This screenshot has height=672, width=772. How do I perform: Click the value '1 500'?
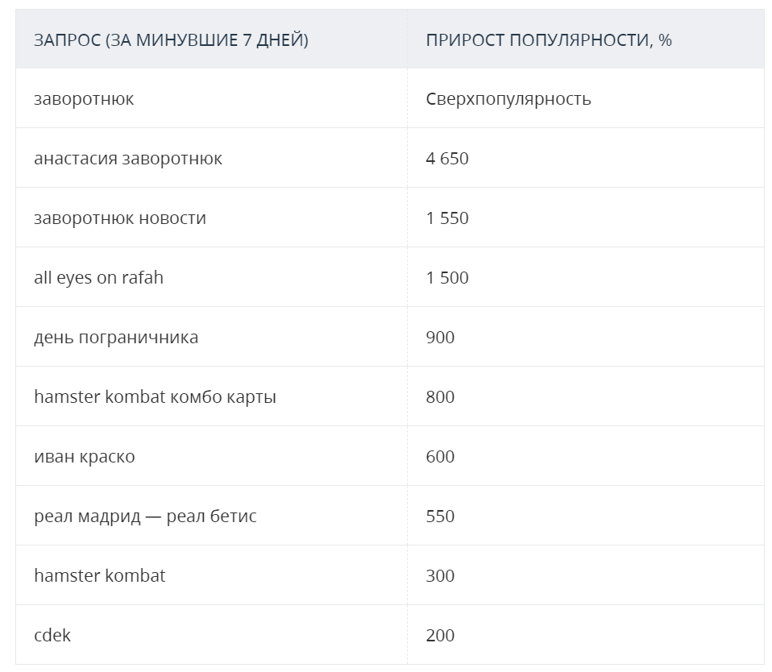coord(447,278)
